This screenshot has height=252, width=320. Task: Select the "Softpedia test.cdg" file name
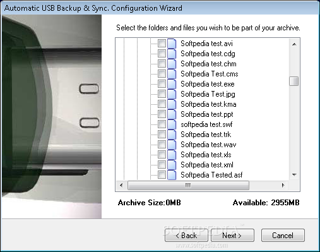(x=208, y=54)
